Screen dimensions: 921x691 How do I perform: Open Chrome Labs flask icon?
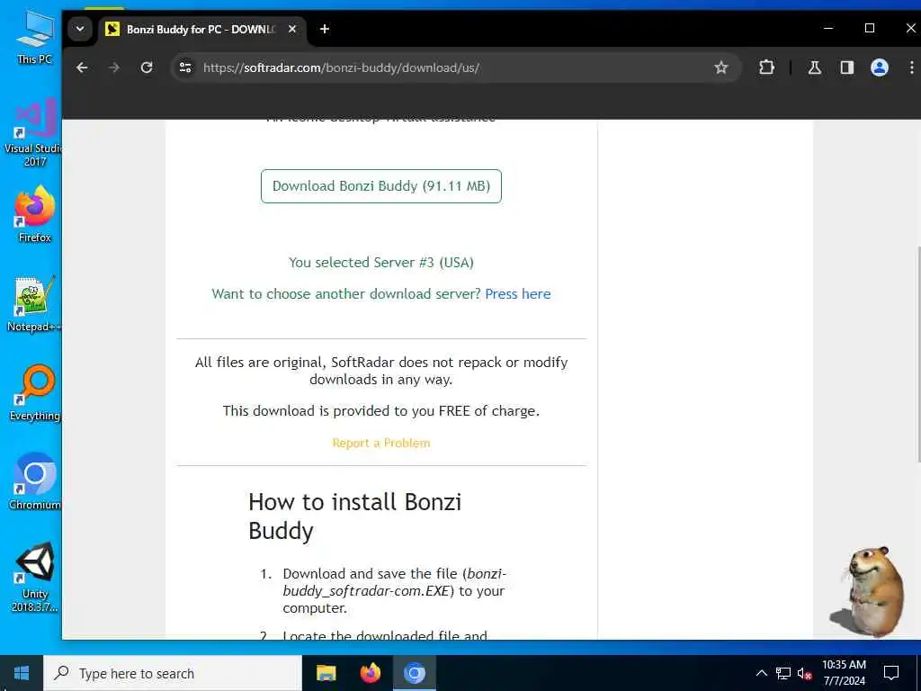click(x=815, y=67)
